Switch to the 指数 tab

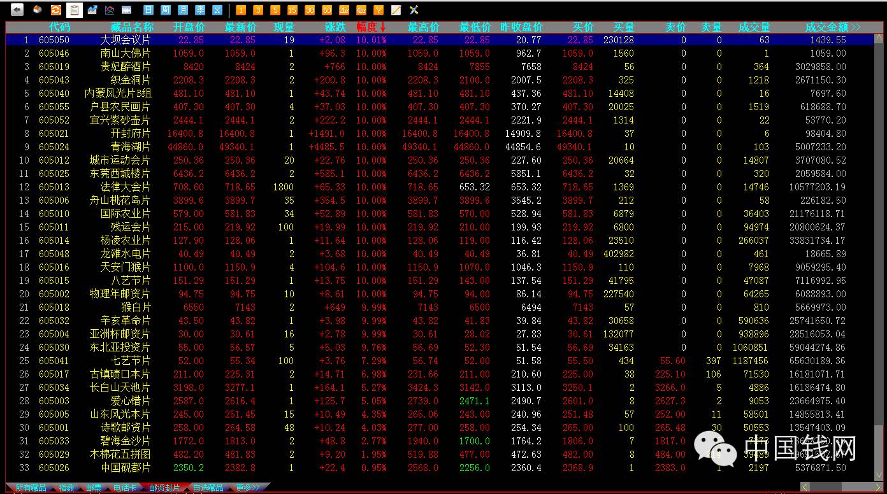[x=66, y=488]
